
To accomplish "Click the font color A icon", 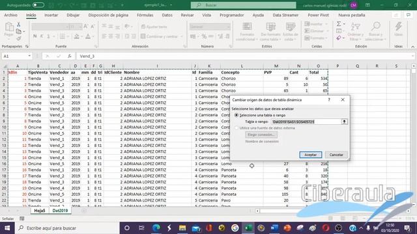I will [88, 36].
